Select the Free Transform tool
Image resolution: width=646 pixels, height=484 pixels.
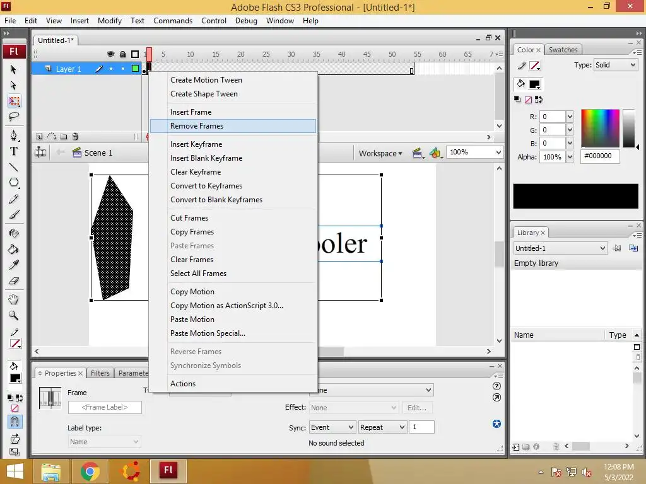14,101
